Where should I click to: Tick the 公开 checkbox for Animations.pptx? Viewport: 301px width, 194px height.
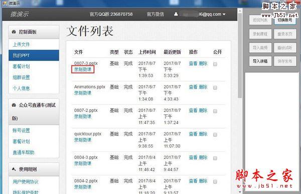[x=215, y=88]
